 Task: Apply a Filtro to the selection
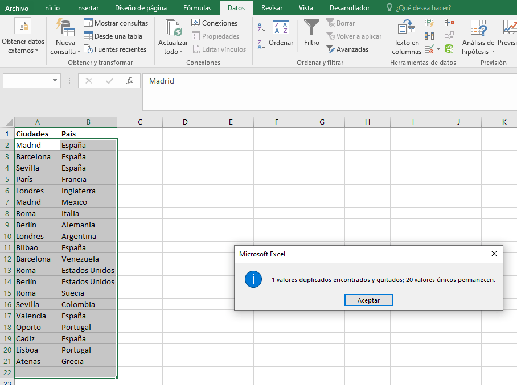[x=311, y=34]
